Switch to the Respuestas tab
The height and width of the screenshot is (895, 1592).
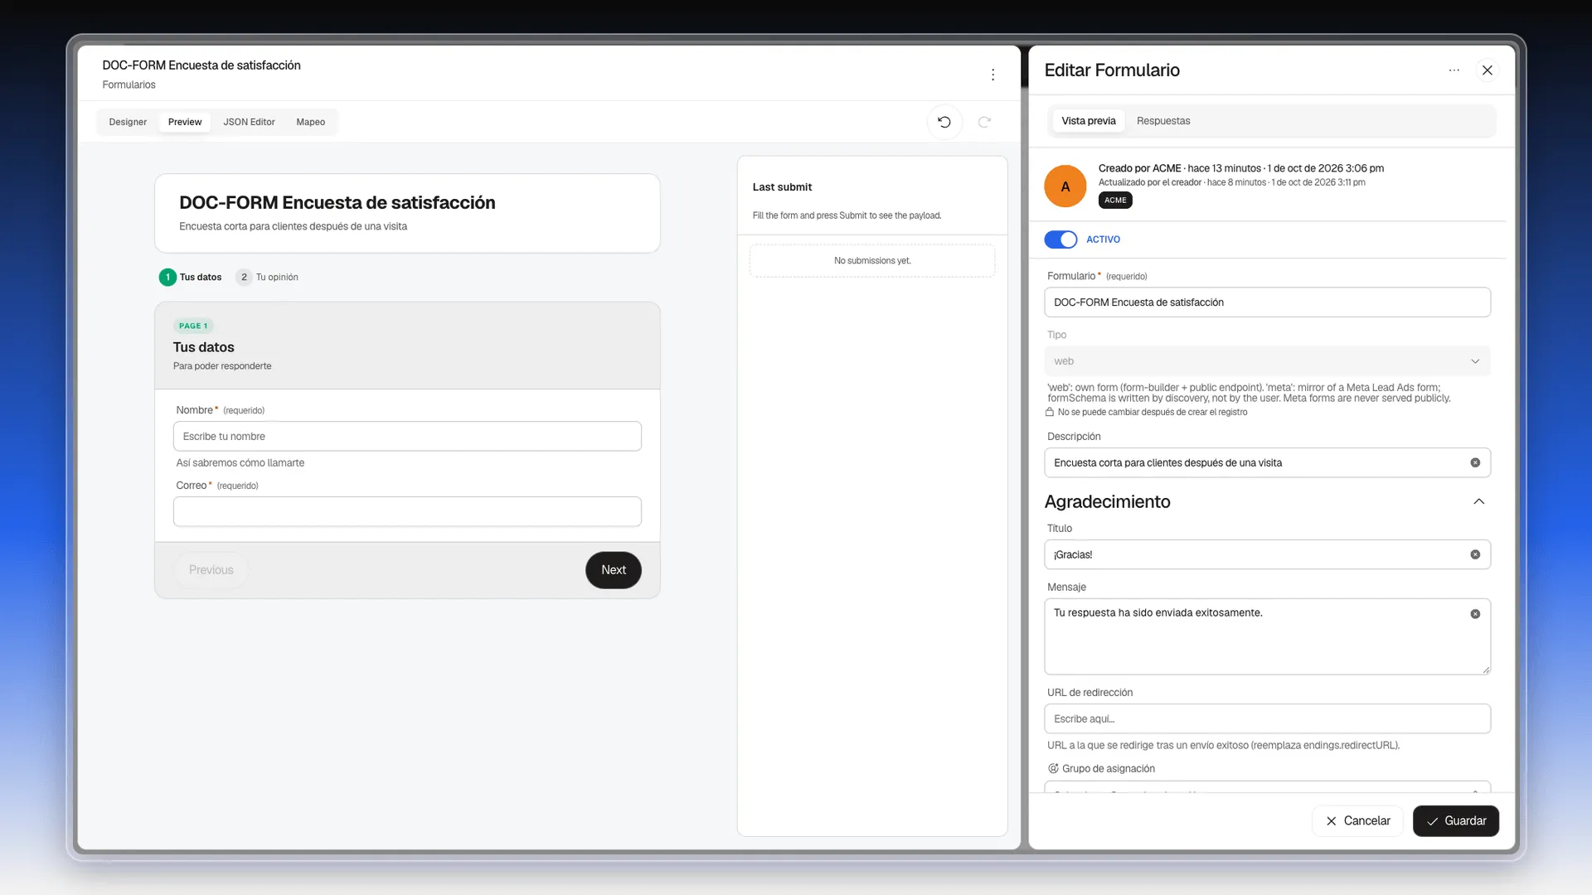pos(1163,121)
